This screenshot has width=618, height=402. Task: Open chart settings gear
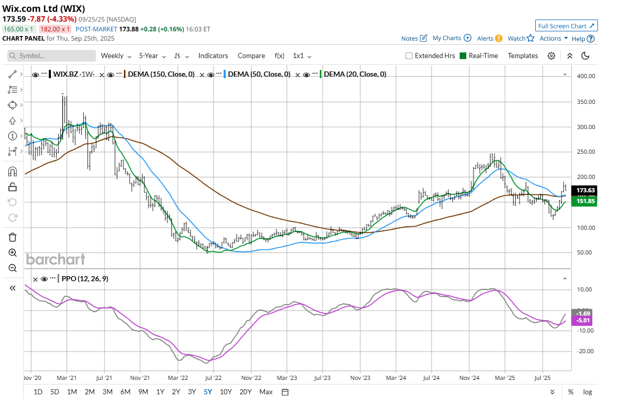click(x=551, y=56)
